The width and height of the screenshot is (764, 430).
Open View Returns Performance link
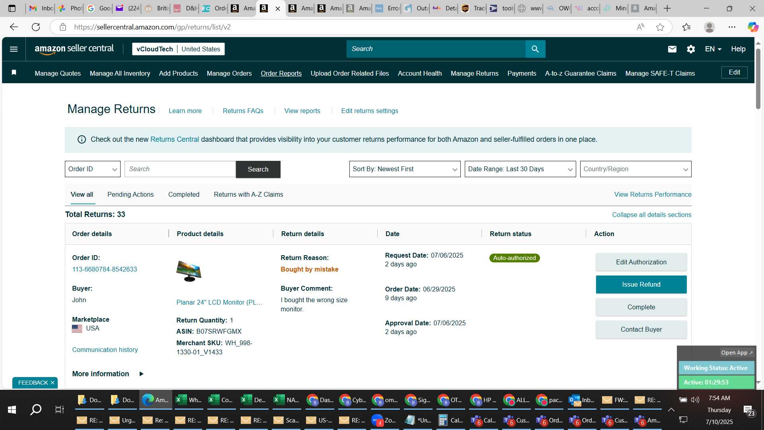coord(653,194)
